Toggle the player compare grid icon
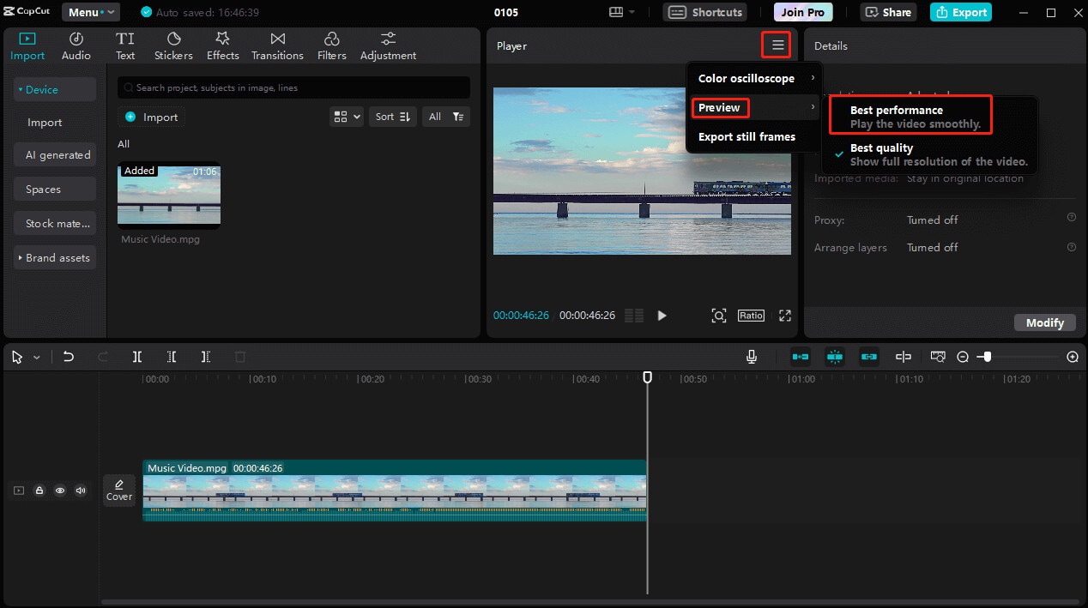The width and height of the screenshot is (1088, 608). pyautogui.click(x=634, y=316)
